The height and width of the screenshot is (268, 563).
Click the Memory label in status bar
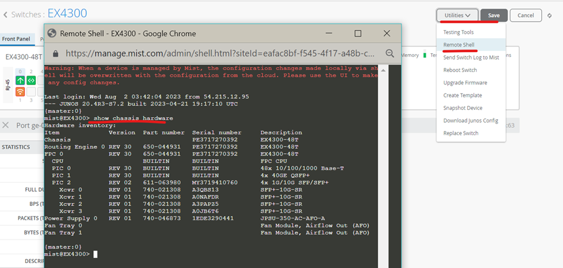coord(410,55)
